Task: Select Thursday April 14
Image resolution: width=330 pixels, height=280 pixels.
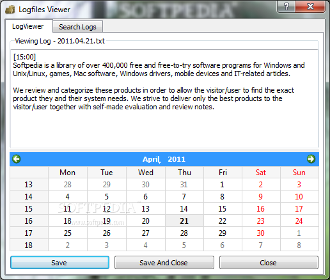Action: pyautogui.click(x=184, y=208)
